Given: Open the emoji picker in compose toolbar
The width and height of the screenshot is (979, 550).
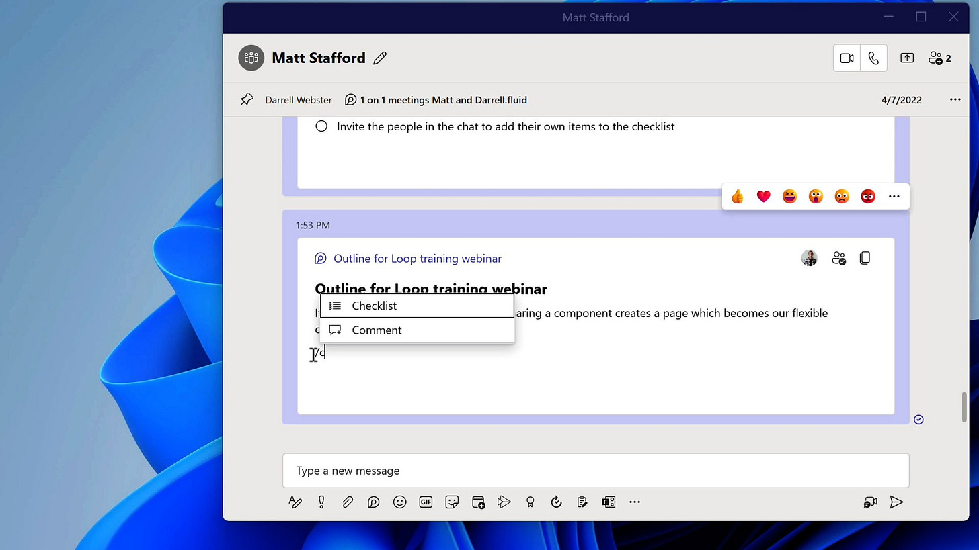Looking at the screenshot, I should coord(400,502).
